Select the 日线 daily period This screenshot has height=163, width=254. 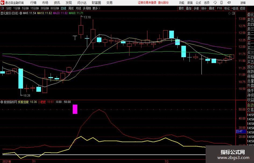pyautogui.click(x=63, y=8)
